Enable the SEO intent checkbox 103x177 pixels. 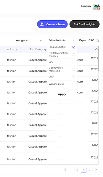[x=74, y=62]
